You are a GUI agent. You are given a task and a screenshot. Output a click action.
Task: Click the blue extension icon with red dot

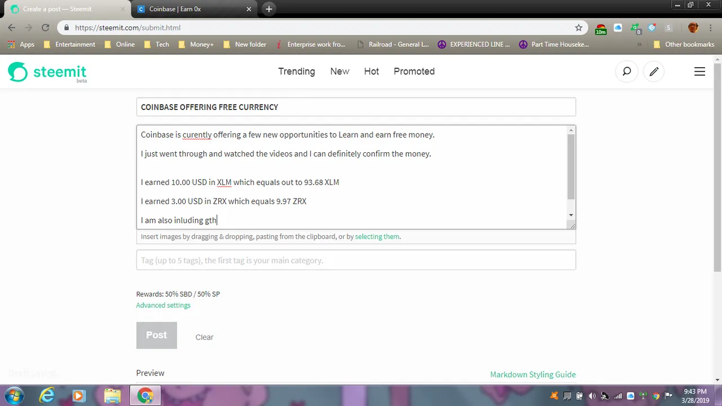pyautogui.click(x=652, y=28)
